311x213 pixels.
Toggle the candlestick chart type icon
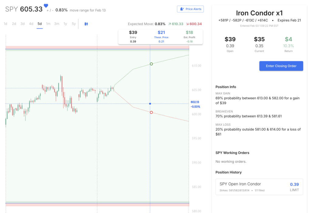coord(86,24)
